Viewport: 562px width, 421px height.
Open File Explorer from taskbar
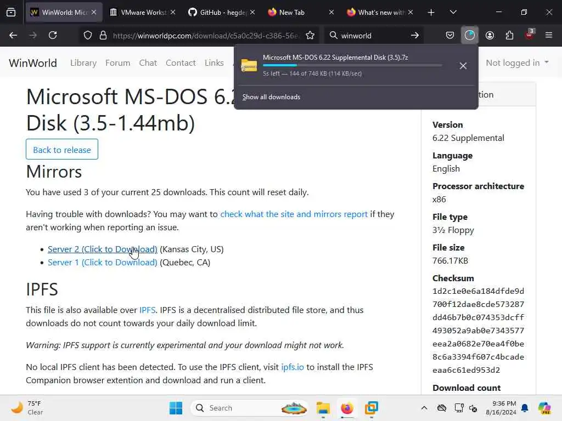pyautogui.click(x=323, y=408)
